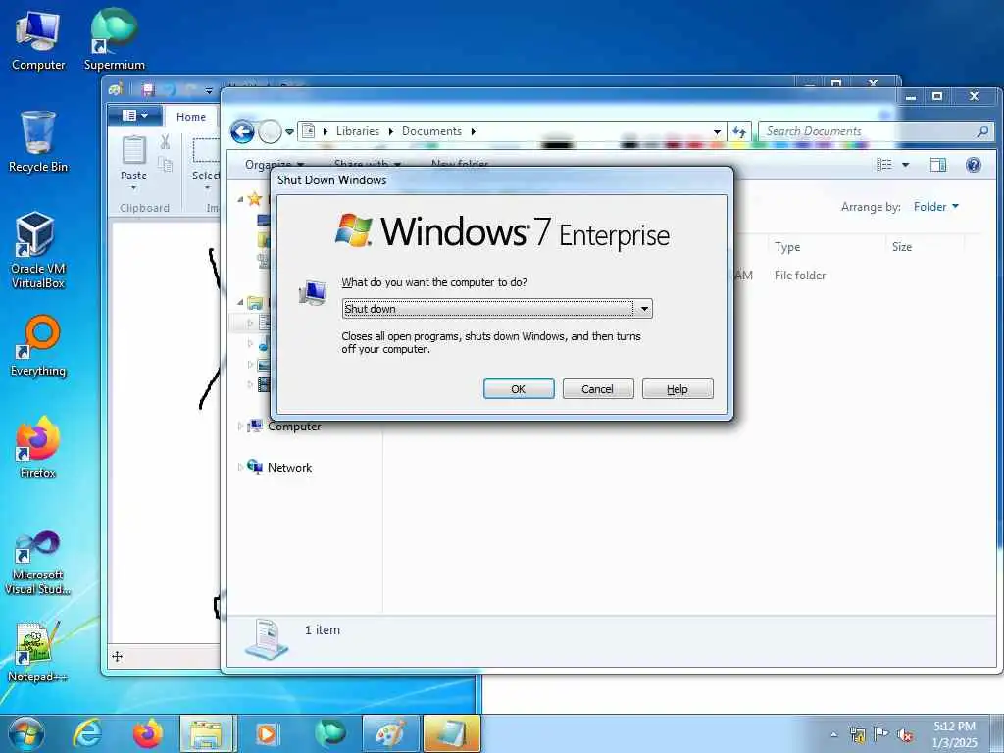Collapse the Favorites star group
The height and width of the screenshot is (753, 1004).
coord(241,199)
